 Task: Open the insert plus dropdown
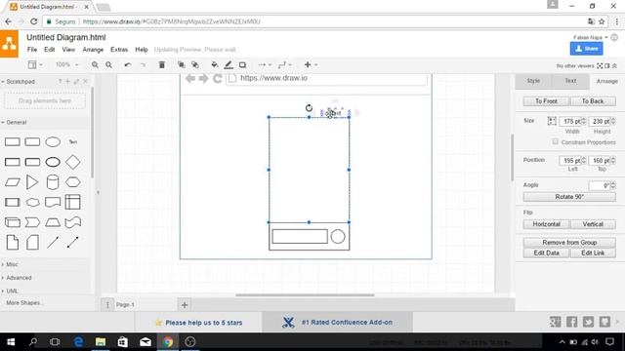click(x=311, y=65)
